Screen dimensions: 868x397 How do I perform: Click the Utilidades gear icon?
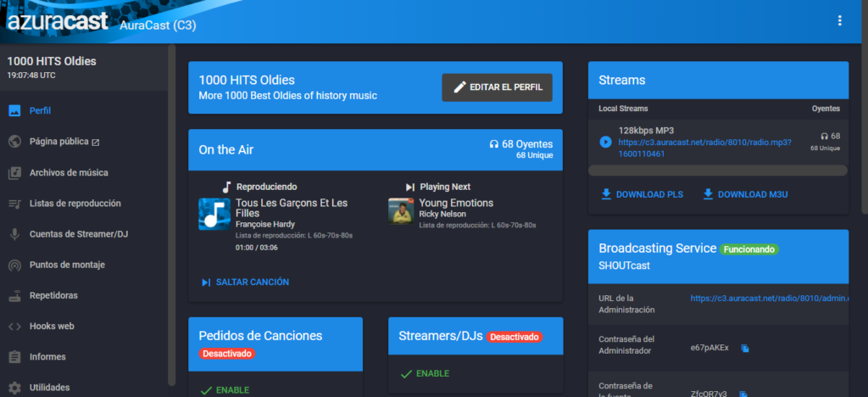(x=14, y=388)
